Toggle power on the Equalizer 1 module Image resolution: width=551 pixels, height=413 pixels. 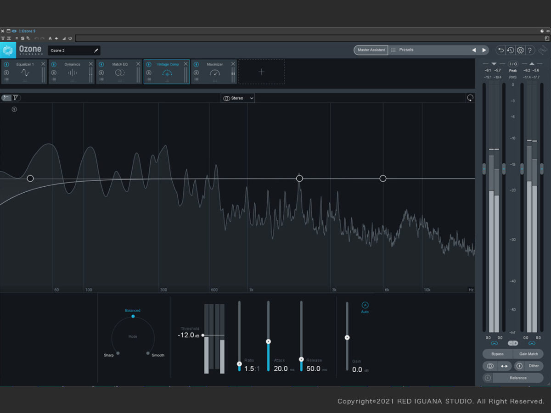tap(6, 64)
